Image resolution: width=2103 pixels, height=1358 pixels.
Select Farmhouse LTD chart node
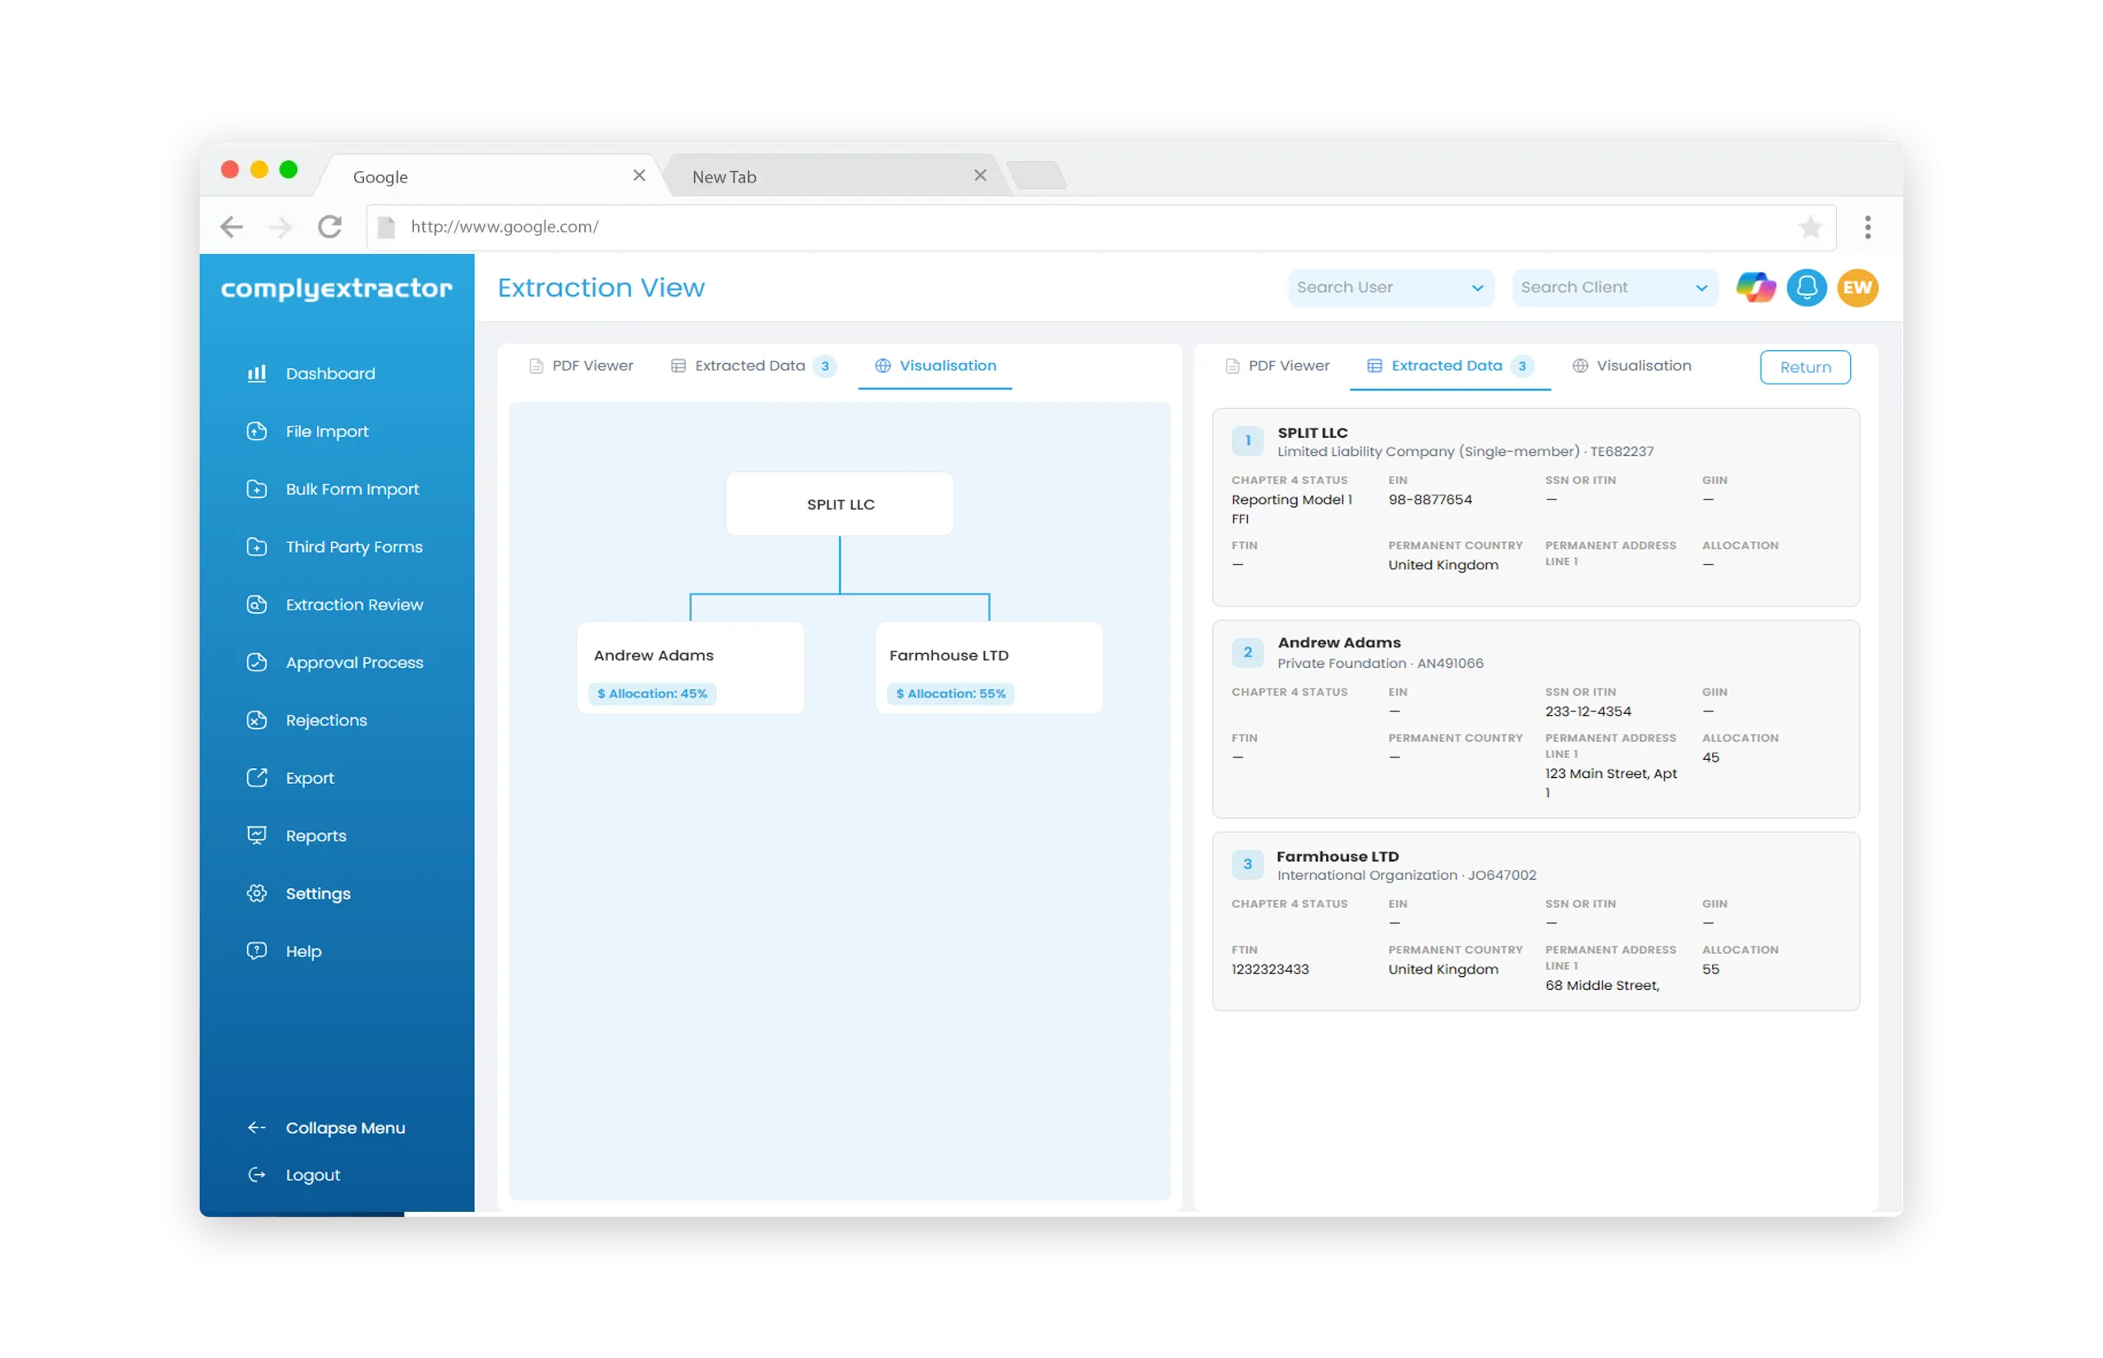click(988, 668)
